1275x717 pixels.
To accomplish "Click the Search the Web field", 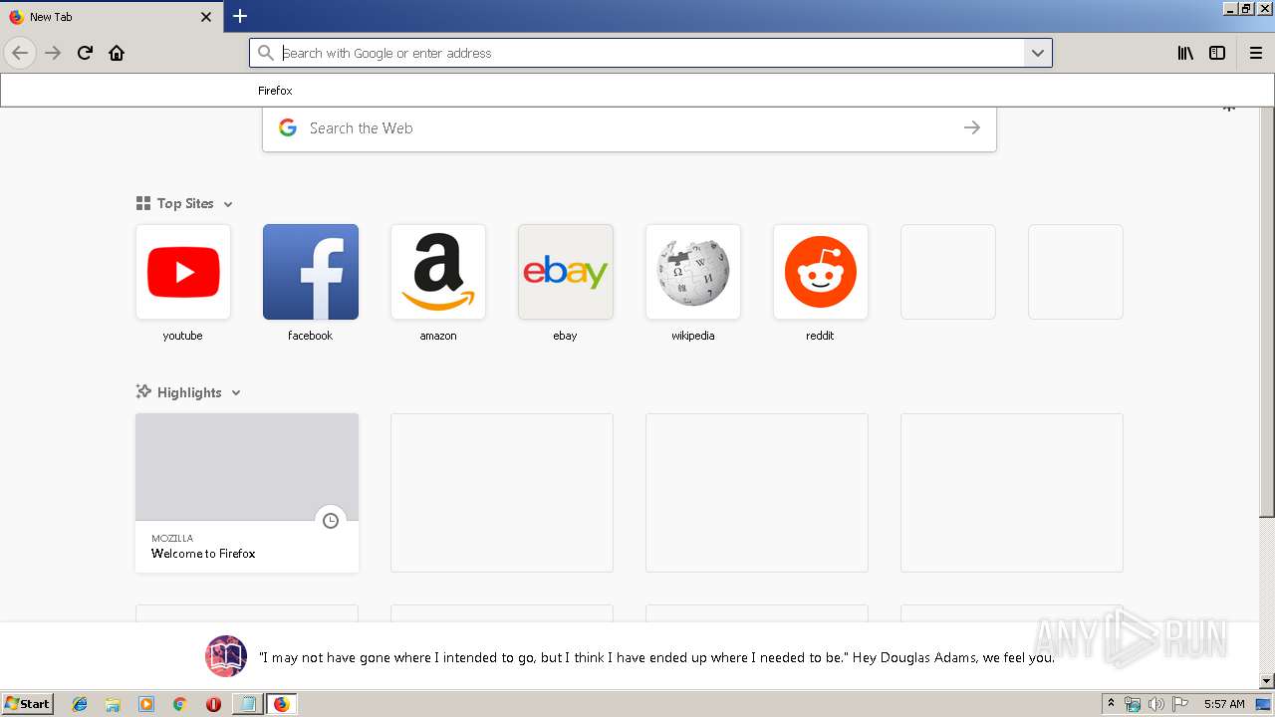I will [x=630, y=128].
